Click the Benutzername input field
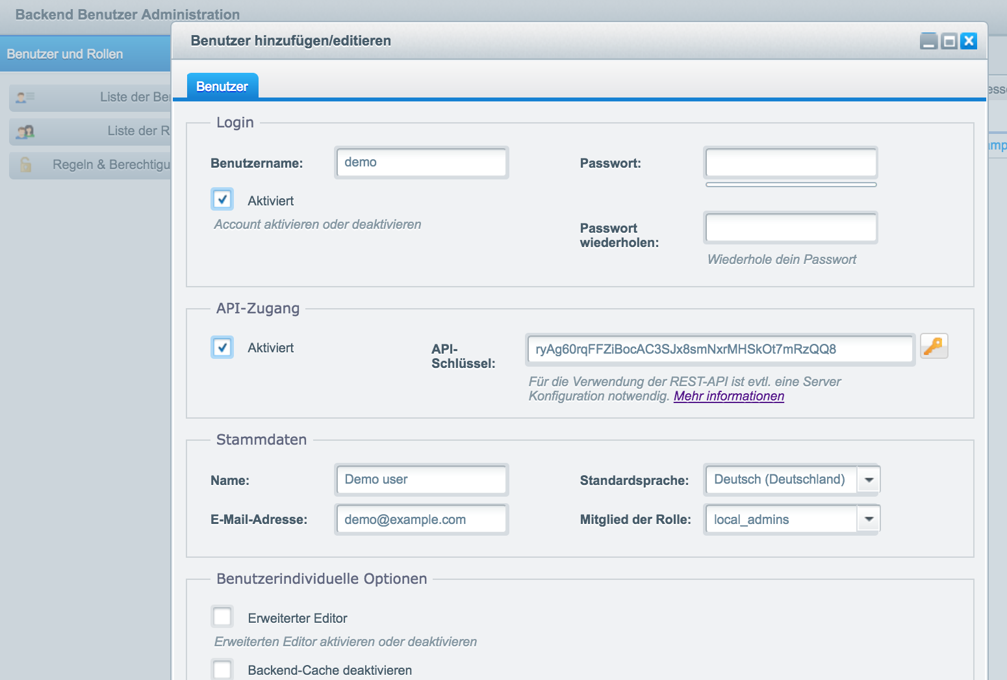The width and height of the screenshot is (1007, 680). [422, 163]
